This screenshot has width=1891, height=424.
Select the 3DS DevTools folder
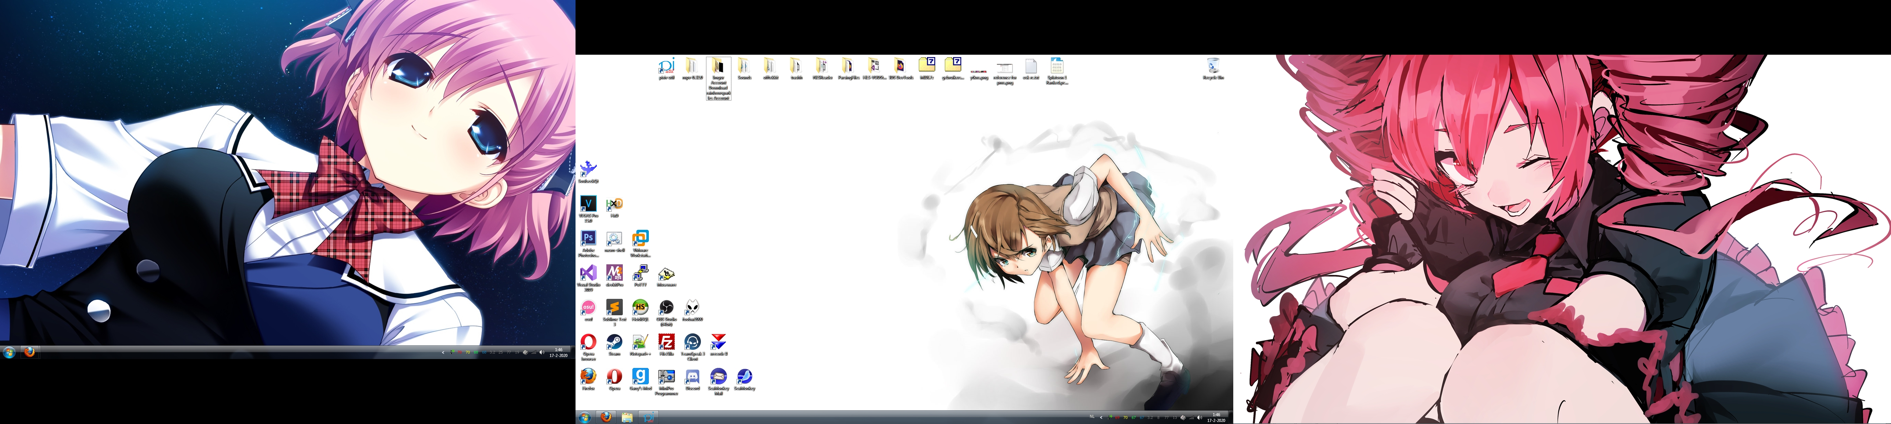click(901, 68)
